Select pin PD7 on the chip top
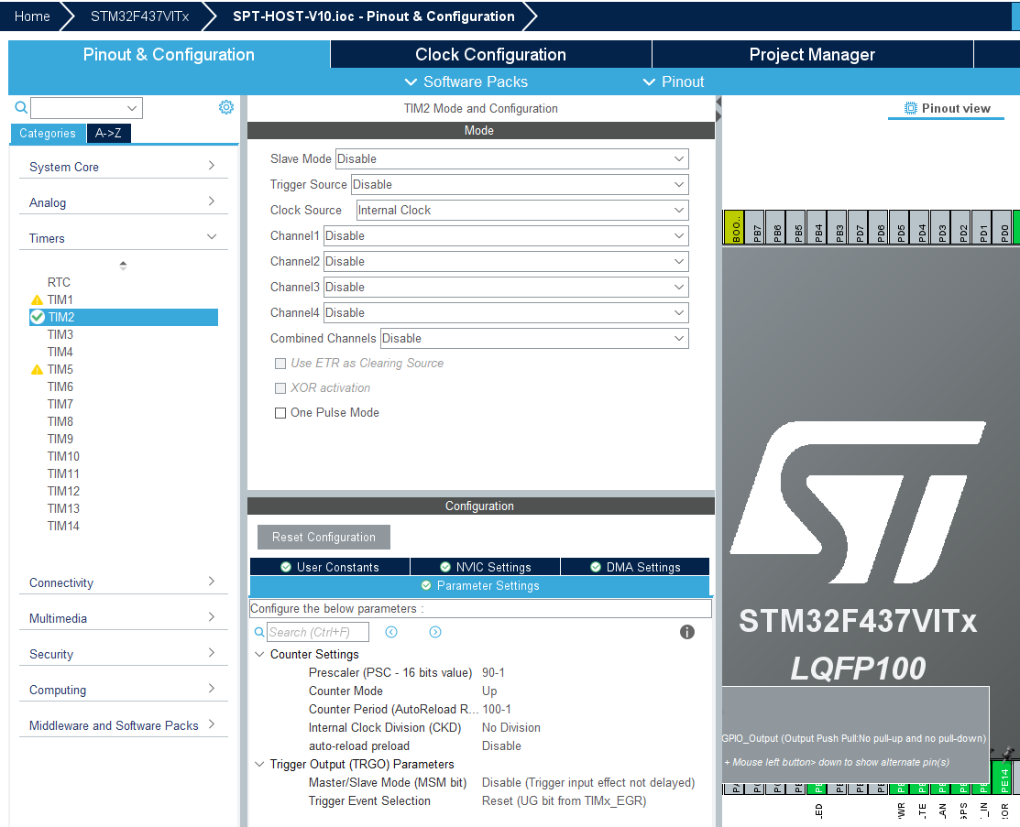Viewport: 1020px width, 827px height. click(x=858, y=227)
